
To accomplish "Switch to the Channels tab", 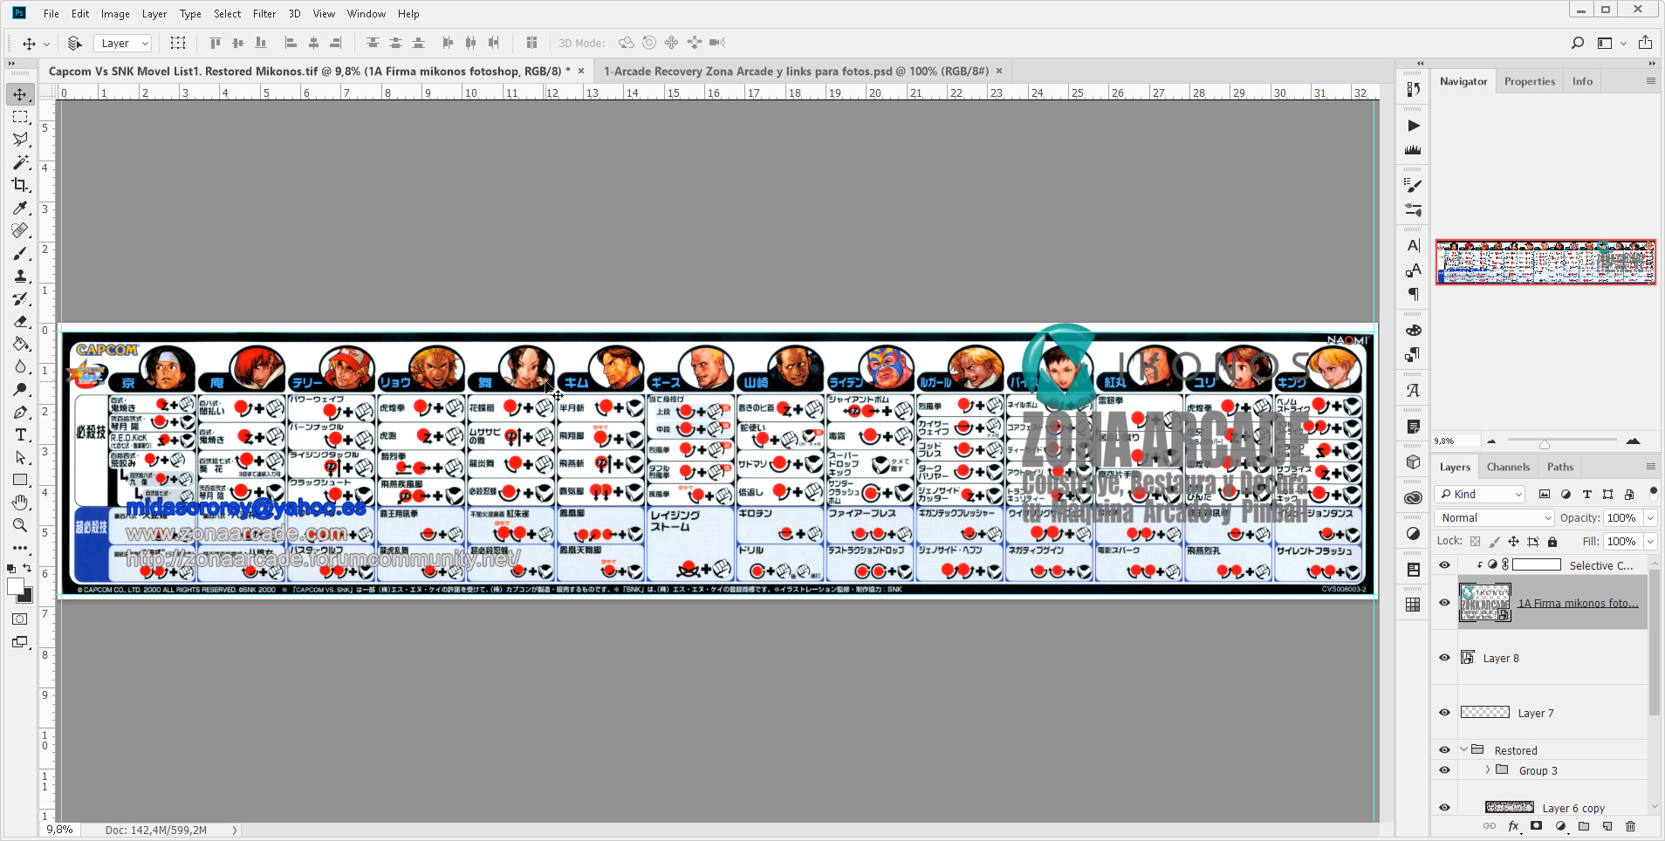I will 1508,467.
